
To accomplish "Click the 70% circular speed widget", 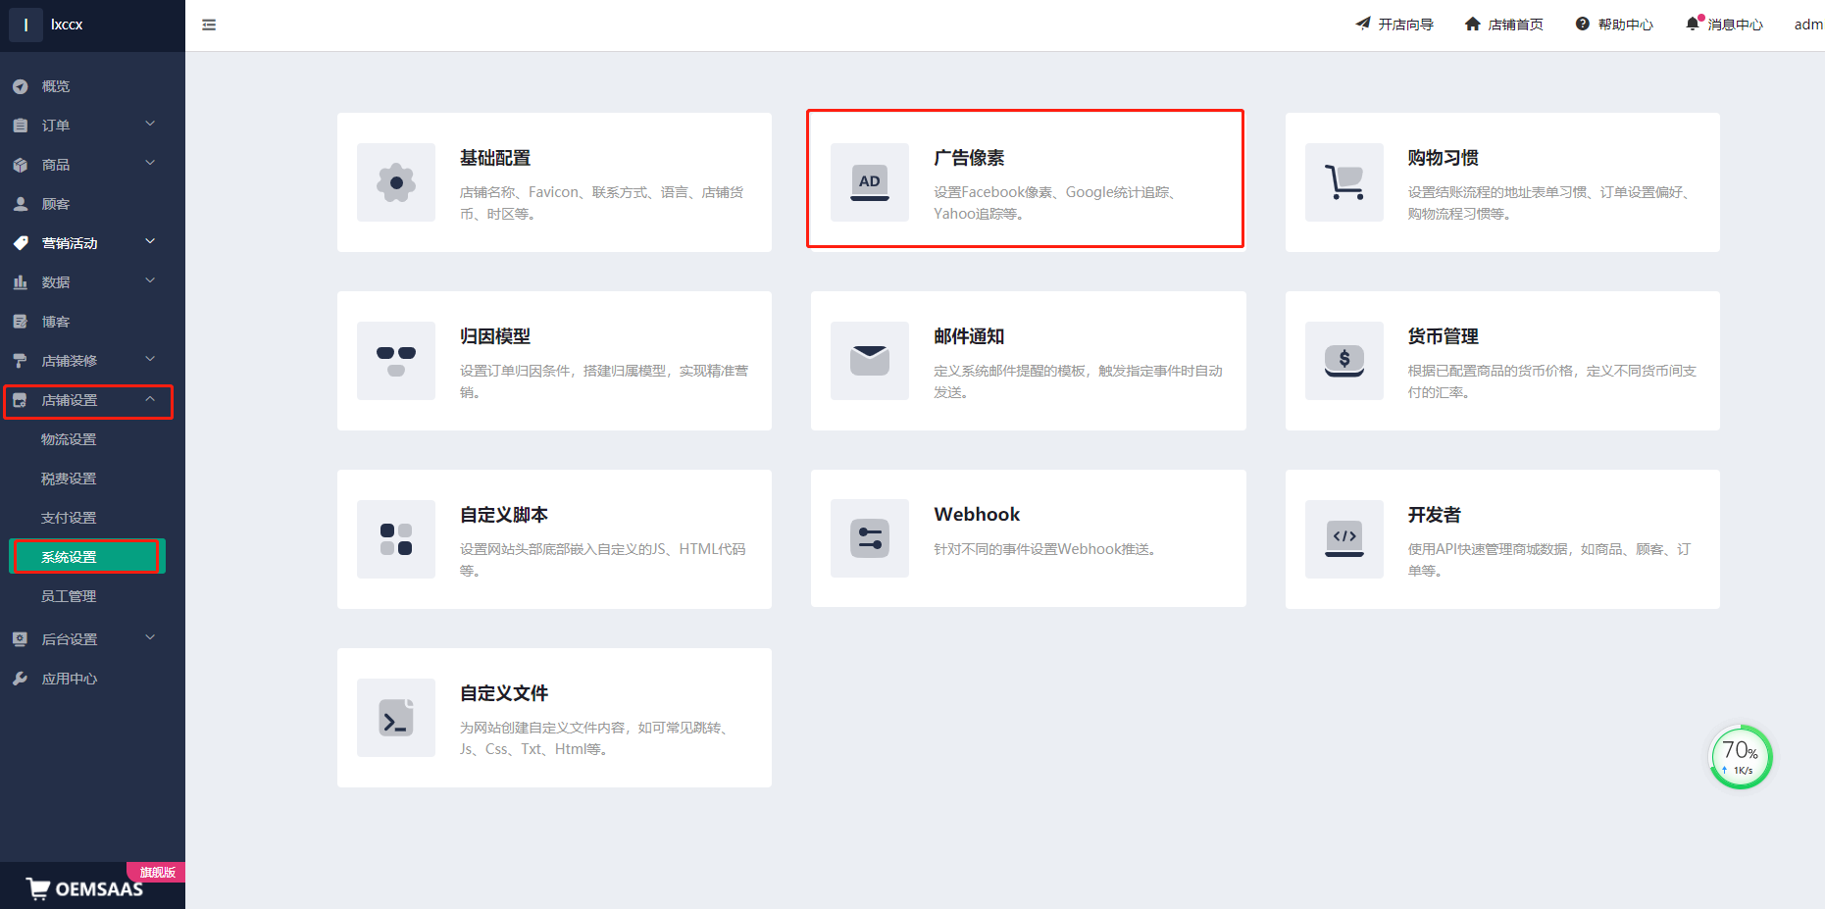I will point(1741,757).
